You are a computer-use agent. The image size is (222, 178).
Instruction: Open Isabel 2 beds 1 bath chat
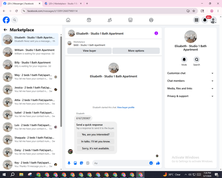[x=30, y=114]
